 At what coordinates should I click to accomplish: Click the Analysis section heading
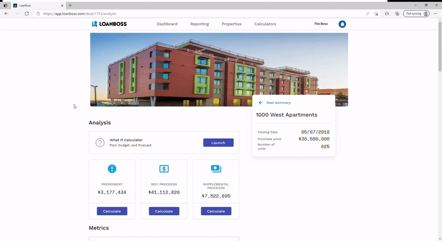tap(100, 122)
